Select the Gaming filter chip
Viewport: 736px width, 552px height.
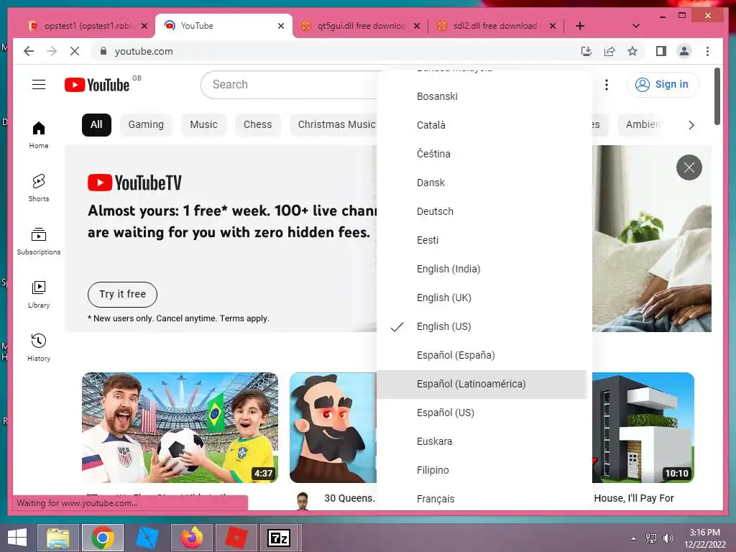146,125
